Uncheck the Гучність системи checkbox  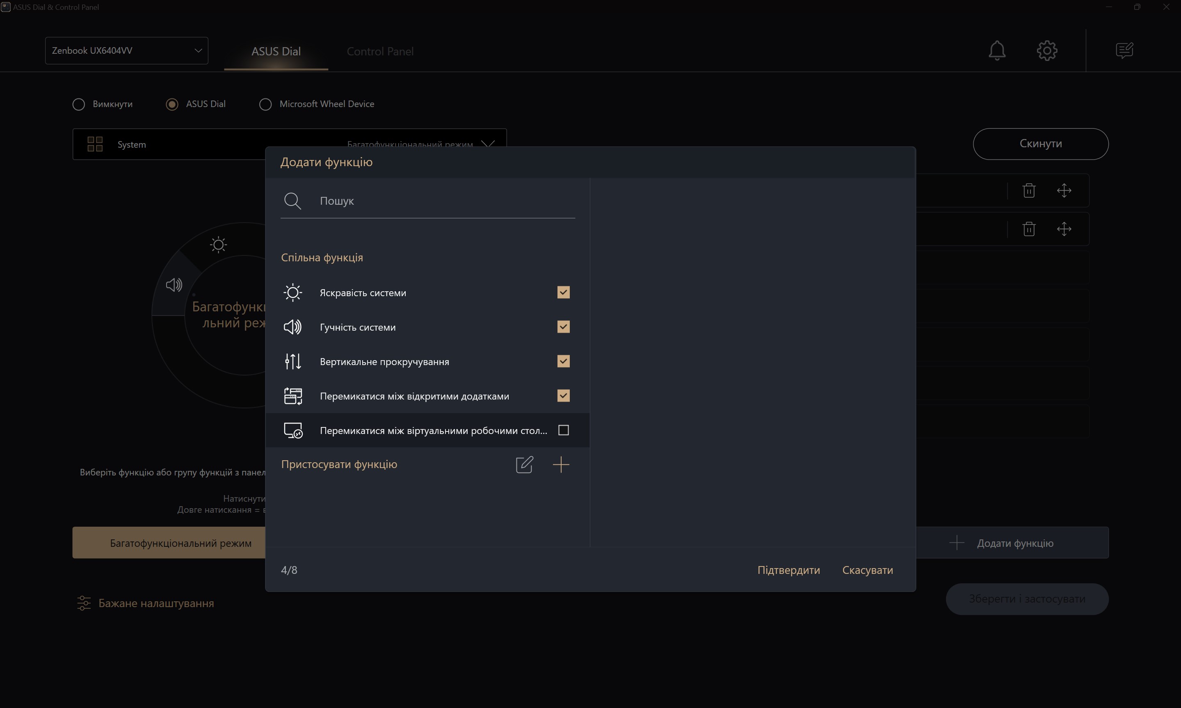(x=563, y=327)
